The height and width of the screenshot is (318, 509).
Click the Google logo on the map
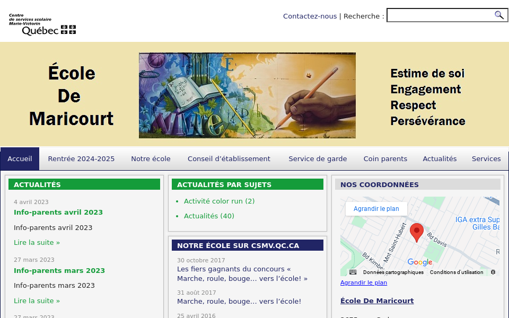pyautogui.click(x=419, y=262)
